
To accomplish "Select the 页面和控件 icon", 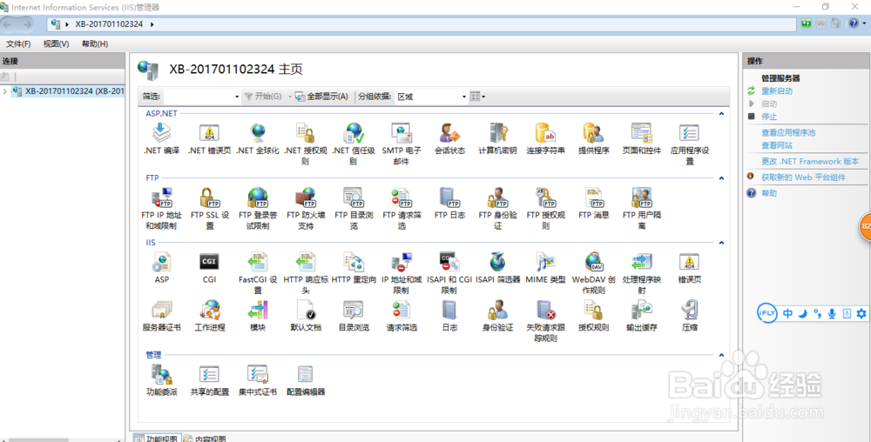I will coord(642,138).
